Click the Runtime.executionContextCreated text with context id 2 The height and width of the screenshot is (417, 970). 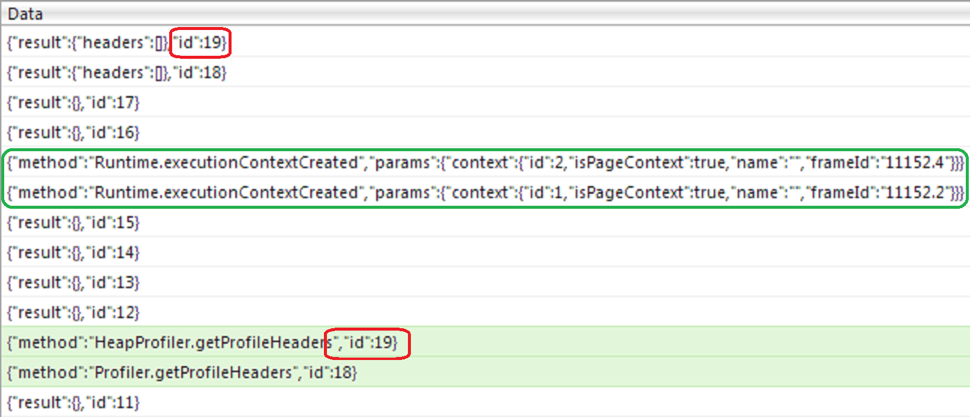point(227,163)
